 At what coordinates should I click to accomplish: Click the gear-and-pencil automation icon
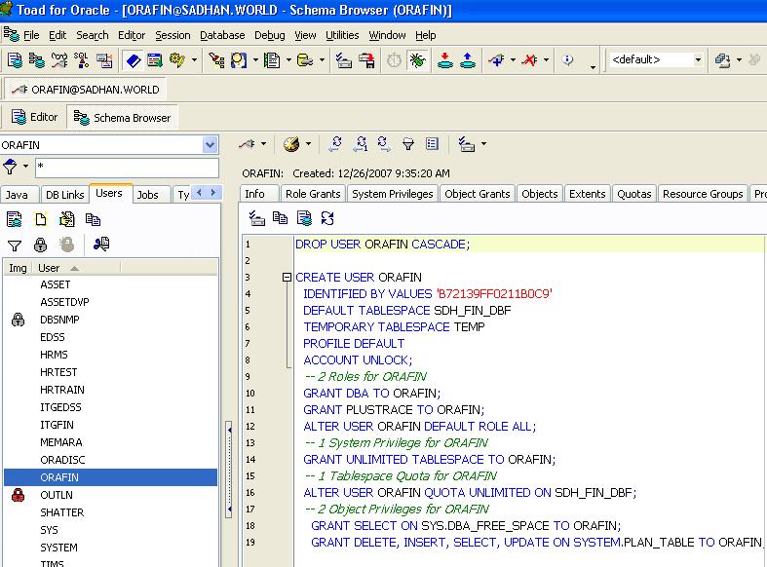(x=176, y=60)
